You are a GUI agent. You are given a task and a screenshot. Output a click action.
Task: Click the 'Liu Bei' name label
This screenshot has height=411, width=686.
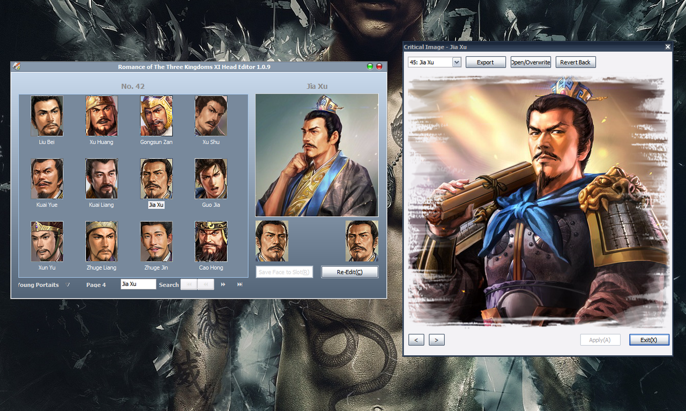(x=47, y=142)
